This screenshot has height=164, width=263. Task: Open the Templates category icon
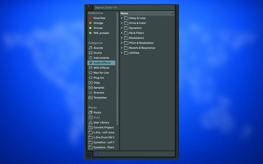(91, 97)
